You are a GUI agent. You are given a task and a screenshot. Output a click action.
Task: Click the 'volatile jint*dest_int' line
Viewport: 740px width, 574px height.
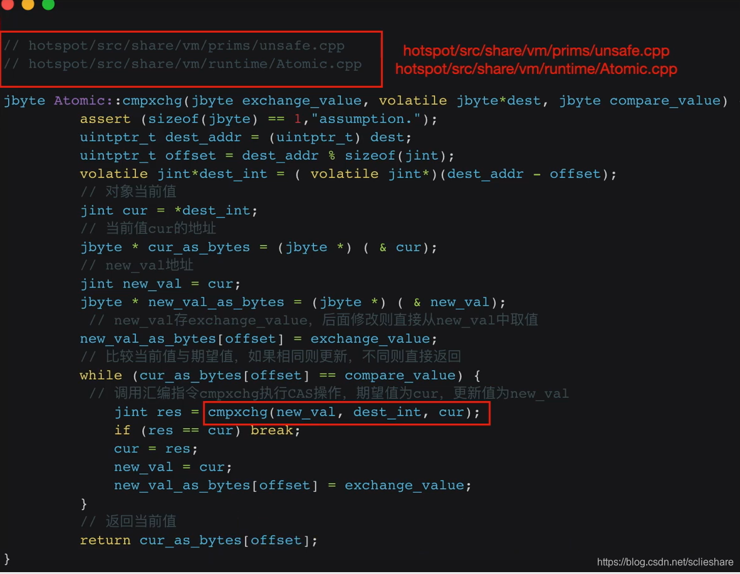[348, 174]
